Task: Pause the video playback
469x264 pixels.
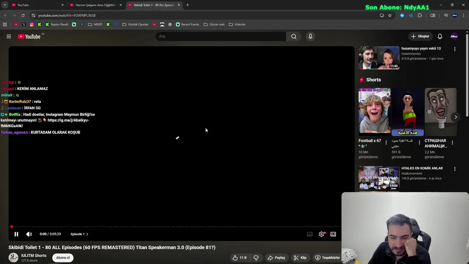Action: coord(16,234)
